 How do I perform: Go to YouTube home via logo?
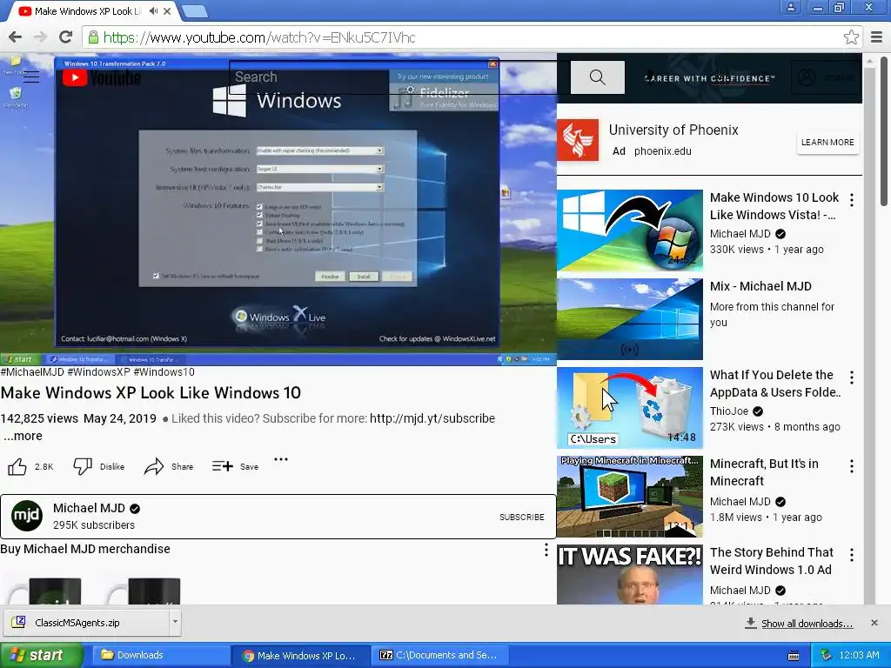101,77
